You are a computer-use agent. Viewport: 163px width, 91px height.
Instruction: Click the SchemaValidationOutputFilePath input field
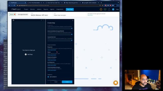coord(59,34)
